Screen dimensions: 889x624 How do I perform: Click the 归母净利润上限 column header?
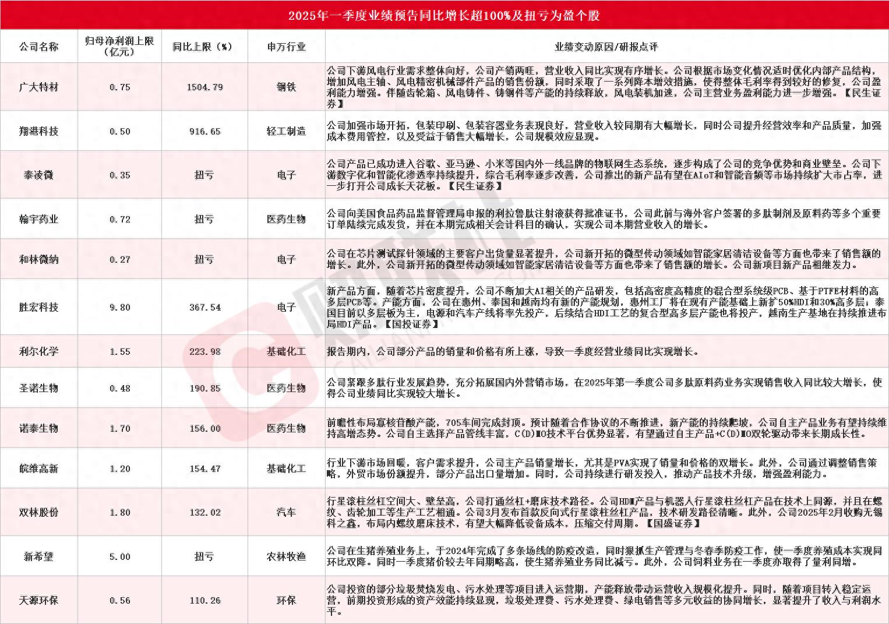pyautogui.click(x=119, y=46)
